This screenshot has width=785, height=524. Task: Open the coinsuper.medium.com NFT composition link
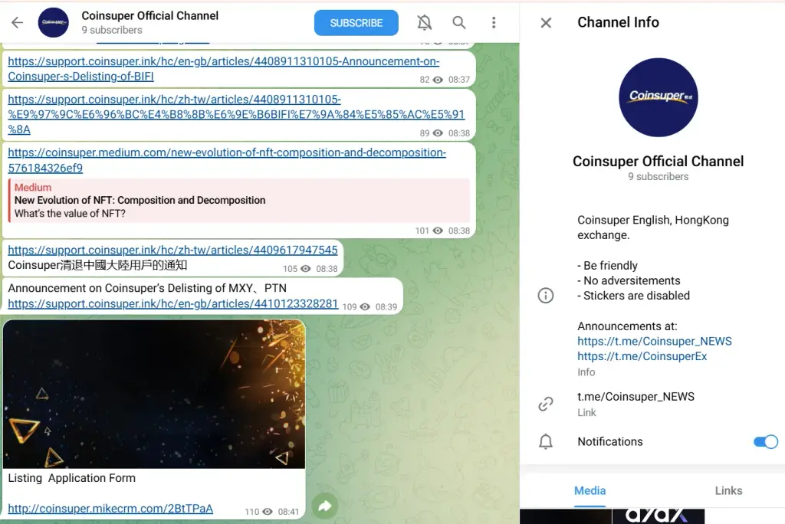click(227, 160)
